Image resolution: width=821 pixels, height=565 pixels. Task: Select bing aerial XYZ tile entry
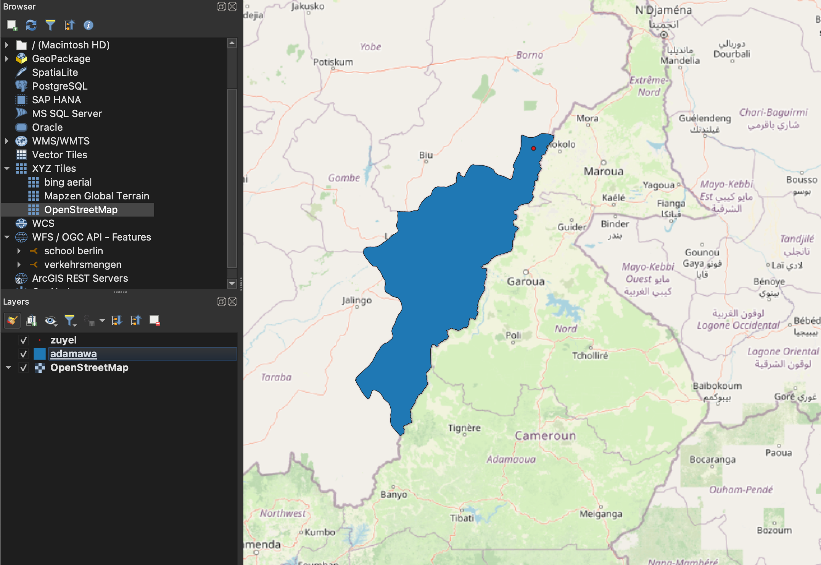pyautogui.click(x=68, y=182)
